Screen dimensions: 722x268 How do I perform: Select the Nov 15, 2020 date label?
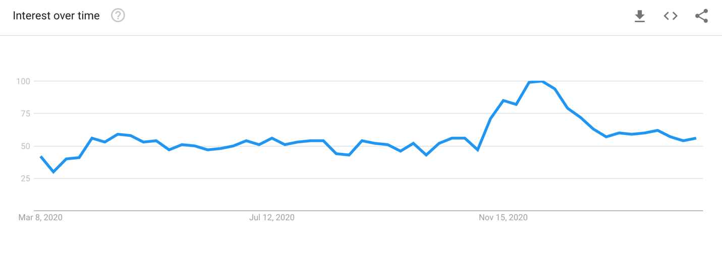click(x=503, y=218)
